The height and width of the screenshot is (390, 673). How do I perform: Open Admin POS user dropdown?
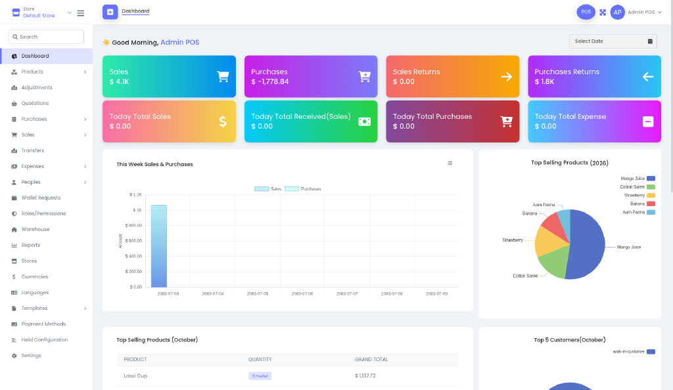644,12
